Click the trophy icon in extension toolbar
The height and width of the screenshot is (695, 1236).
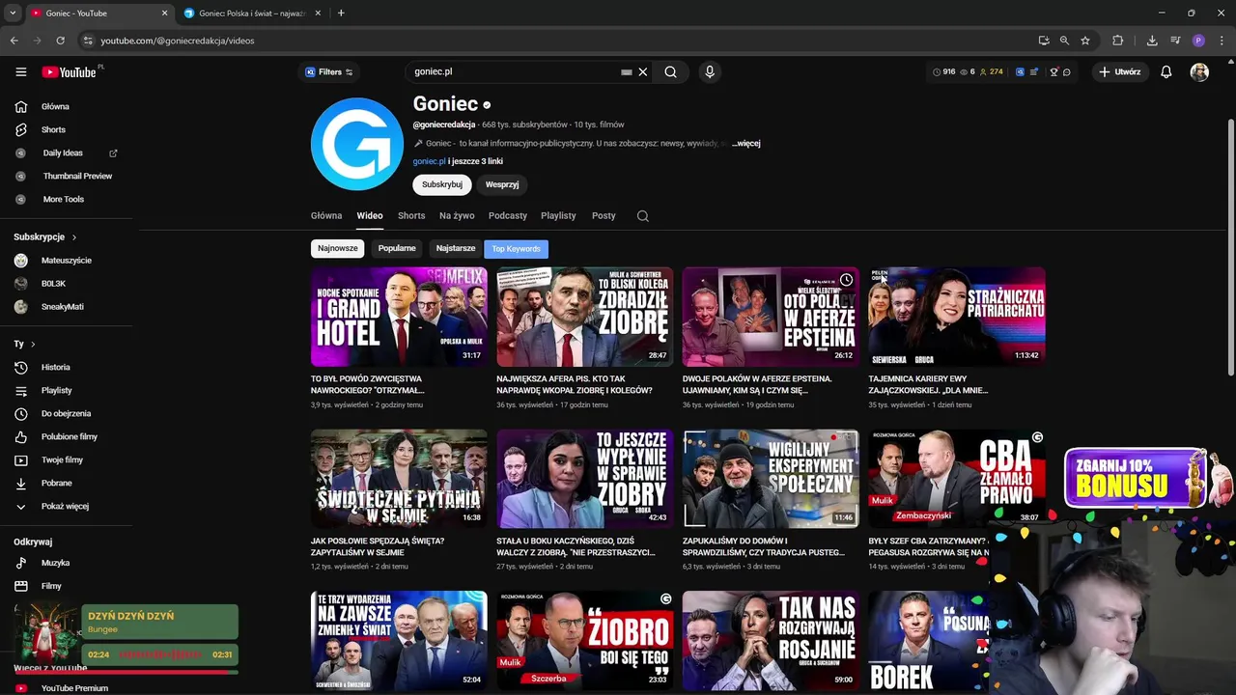(1053, 71)
